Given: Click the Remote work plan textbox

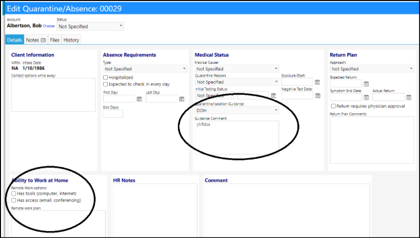Looking at the screenshot, I should click(58, 224).
